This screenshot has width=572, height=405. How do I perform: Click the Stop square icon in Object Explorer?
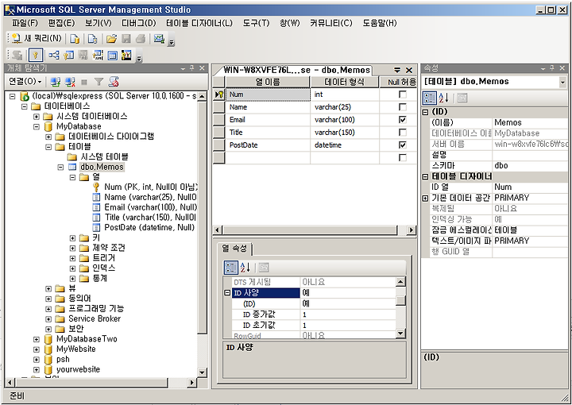[x=84, y=82]
